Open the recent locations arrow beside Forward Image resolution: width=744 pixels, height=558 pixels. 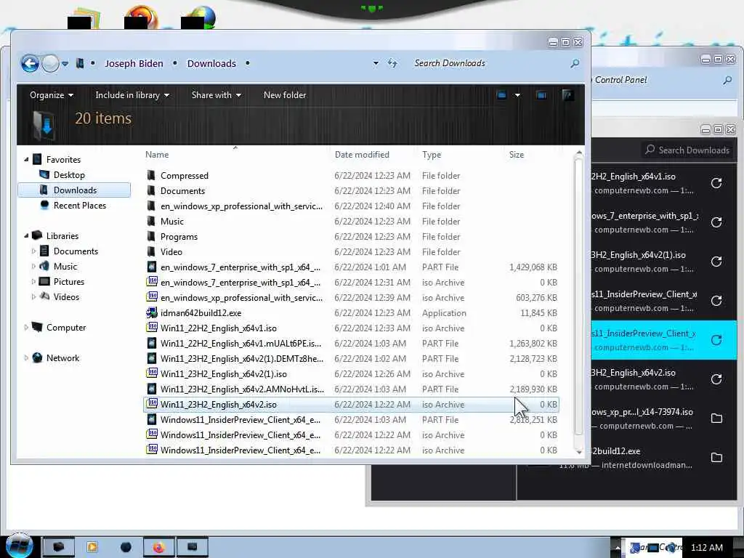point(65,64)
